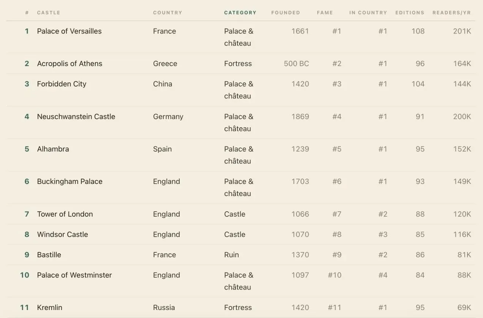Sort by the Founded column header
This screenshot has height=318, width=483.
tap(285, 13)
